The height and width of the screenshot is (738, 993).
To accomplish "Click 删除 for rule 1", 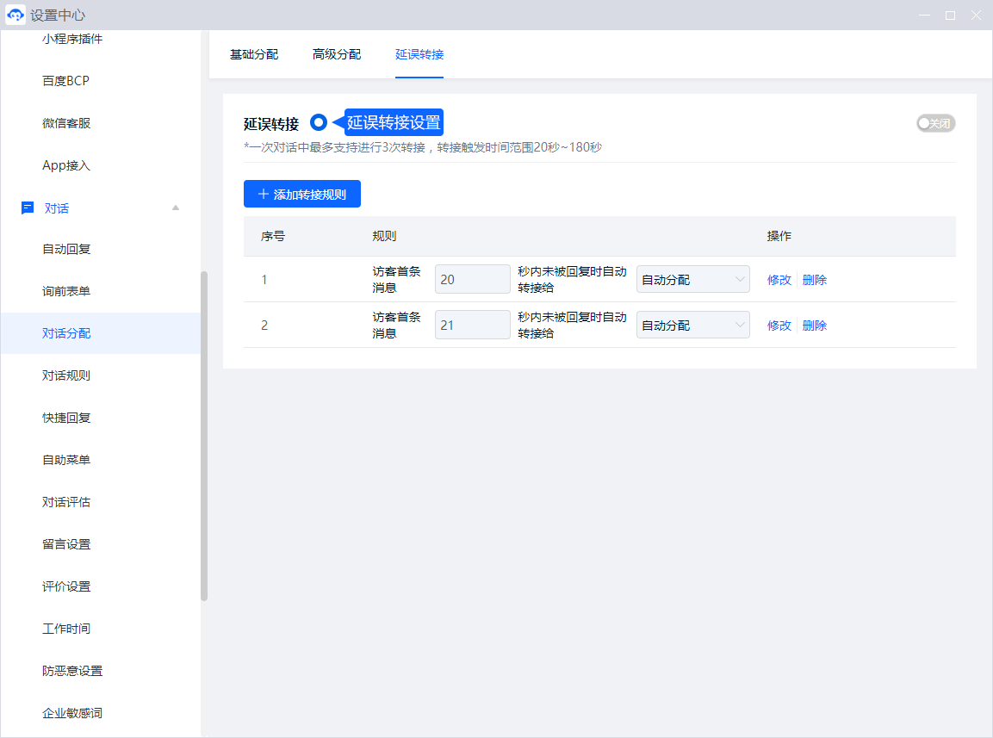I will (x=815, y=279).
